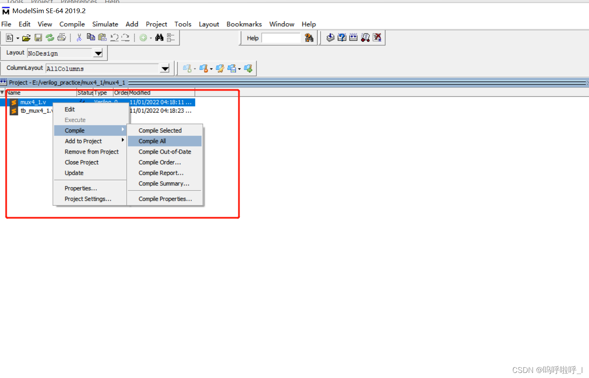Click the mux4_1.v Verilog file icon
This screenshot has height=378, width=589.
14,102
